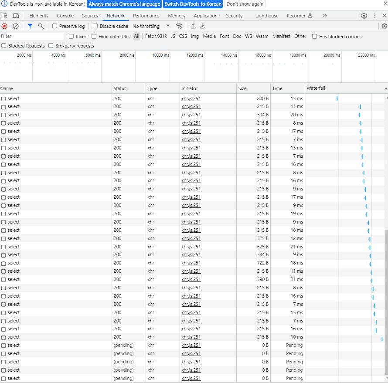The image size is (388, 383).
Task: Open the Elements tab
Action: (x=39, y=16)
